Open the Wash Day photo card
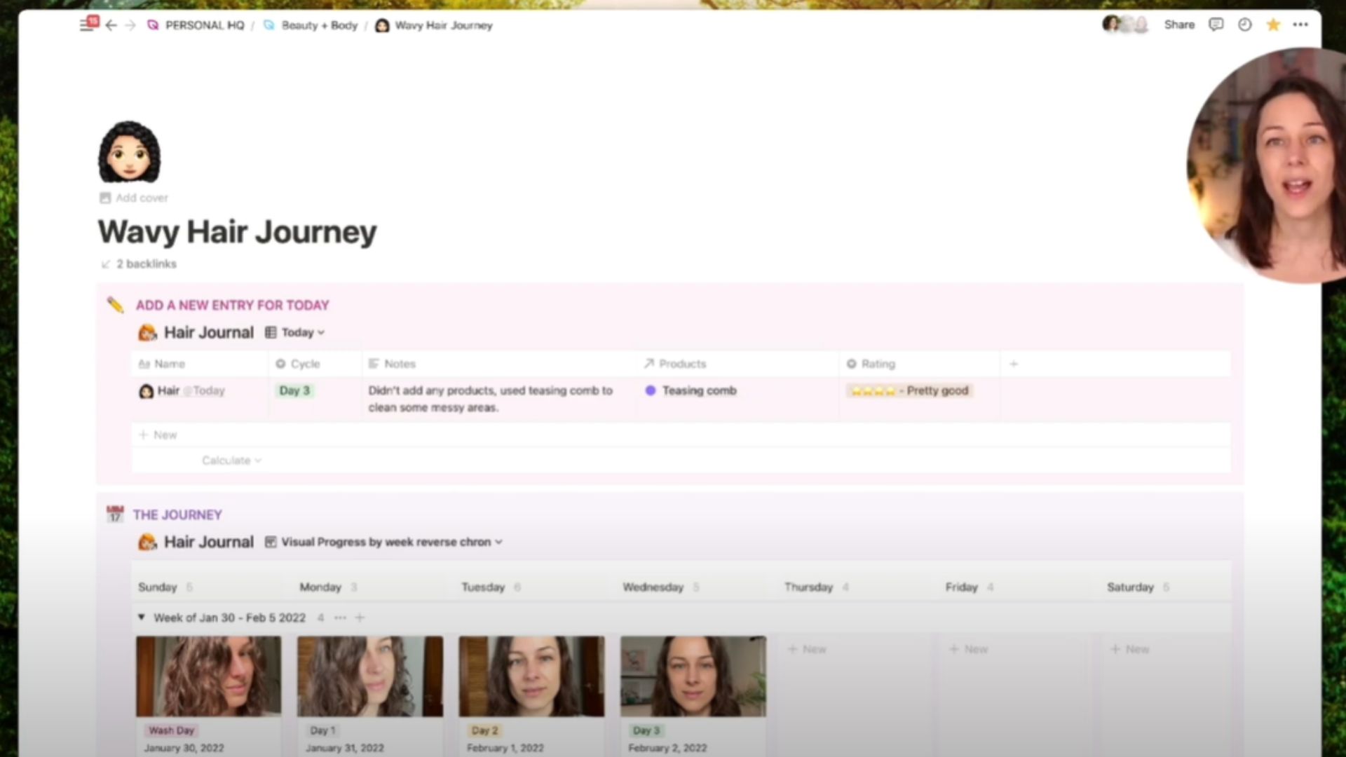 (x=208, y=676)
